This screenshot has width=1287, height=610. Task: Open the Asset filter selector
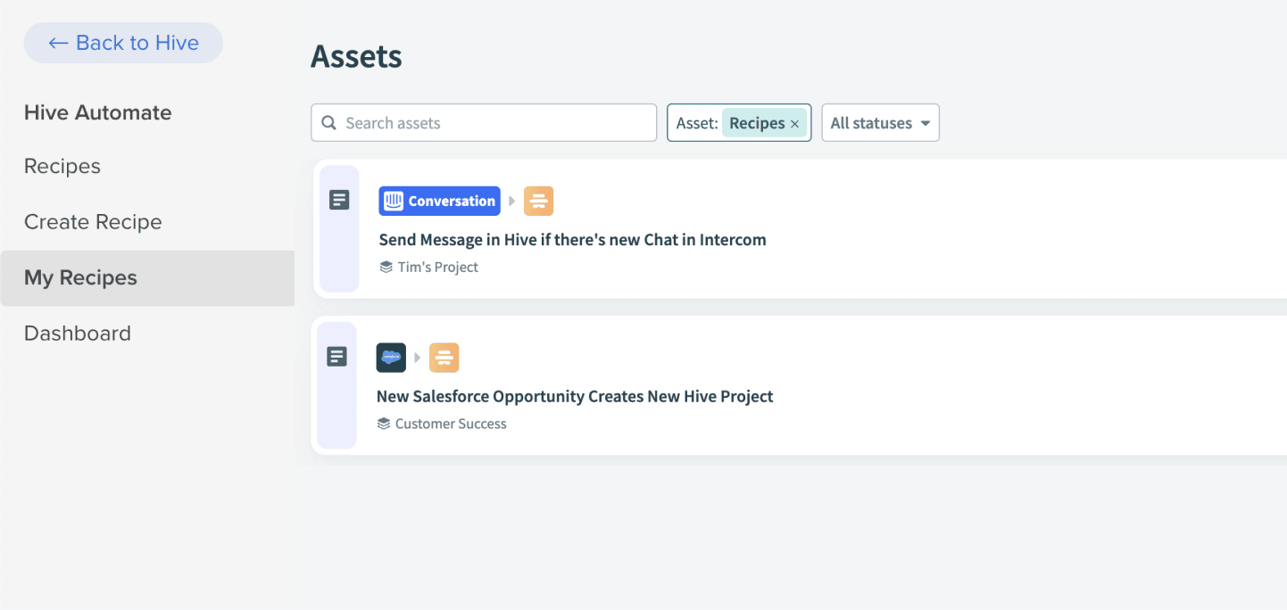(x=739, y=123)
